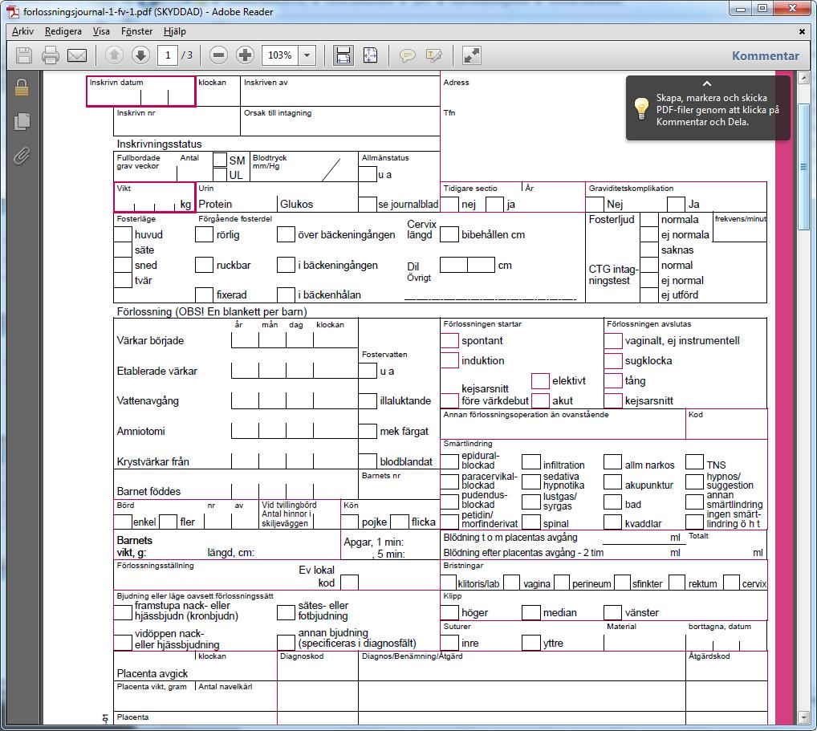Go to next page with down arrow

(x=140, y=55)
